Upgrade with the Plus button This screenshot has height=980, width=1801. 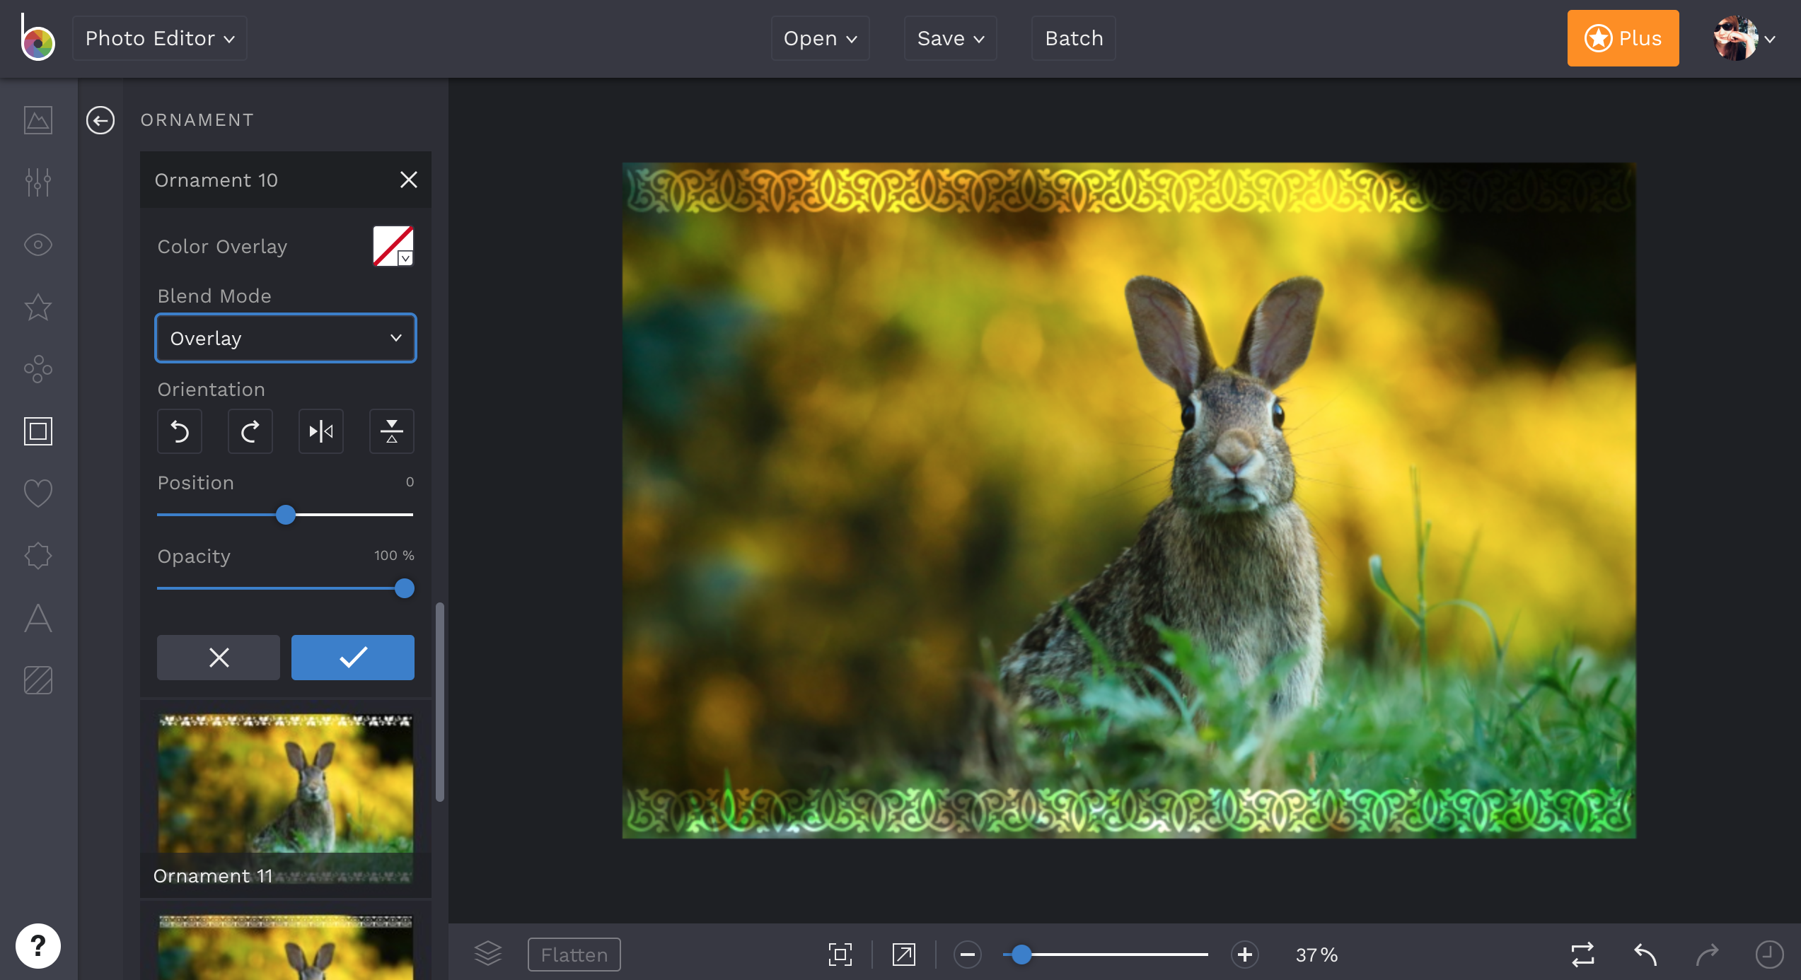tap(1623, 38)
